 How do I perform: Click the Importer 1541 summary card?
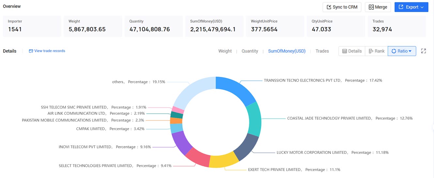[32, 26]
